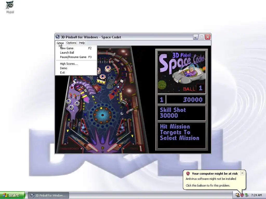Minimize the 3D Pinball window
This screenshot has height=199, width=266.
point(196,37)
